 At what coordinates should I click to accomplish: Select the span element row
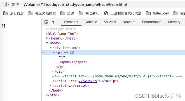pos(73,62)
